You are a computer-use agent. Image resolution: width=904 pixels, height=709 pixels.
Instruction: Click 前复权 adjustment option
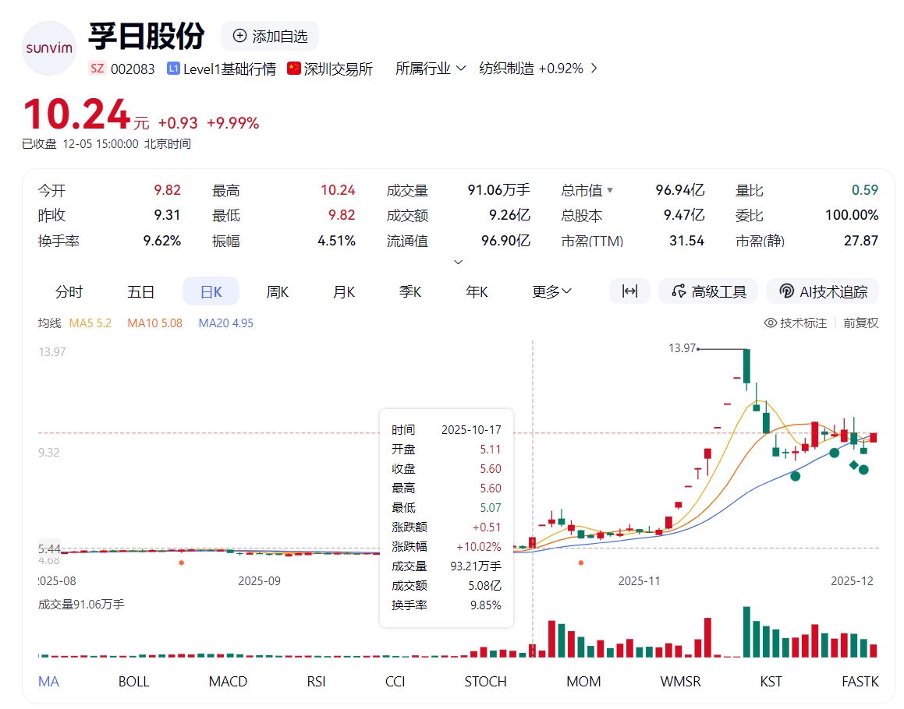click(x=861, y=323)
